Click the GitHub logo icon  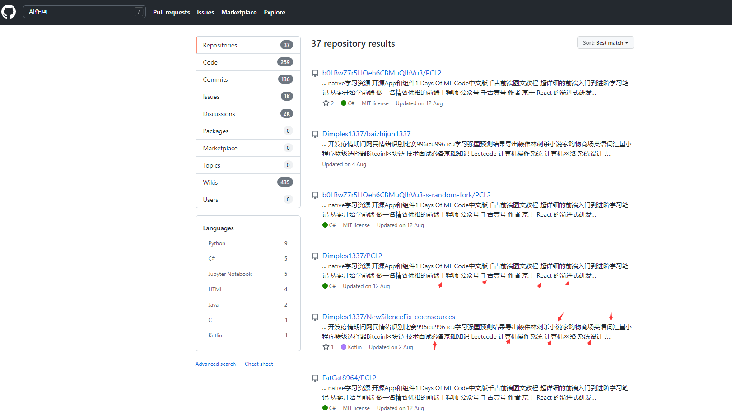pyautogui.click(x=9, y=11)
